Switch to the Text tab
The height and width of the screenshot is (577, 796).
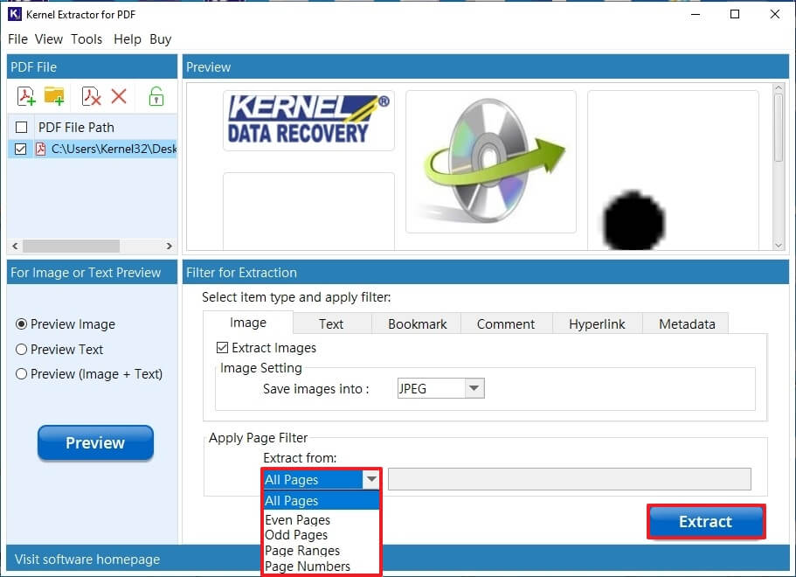click(x=331, y=324)
